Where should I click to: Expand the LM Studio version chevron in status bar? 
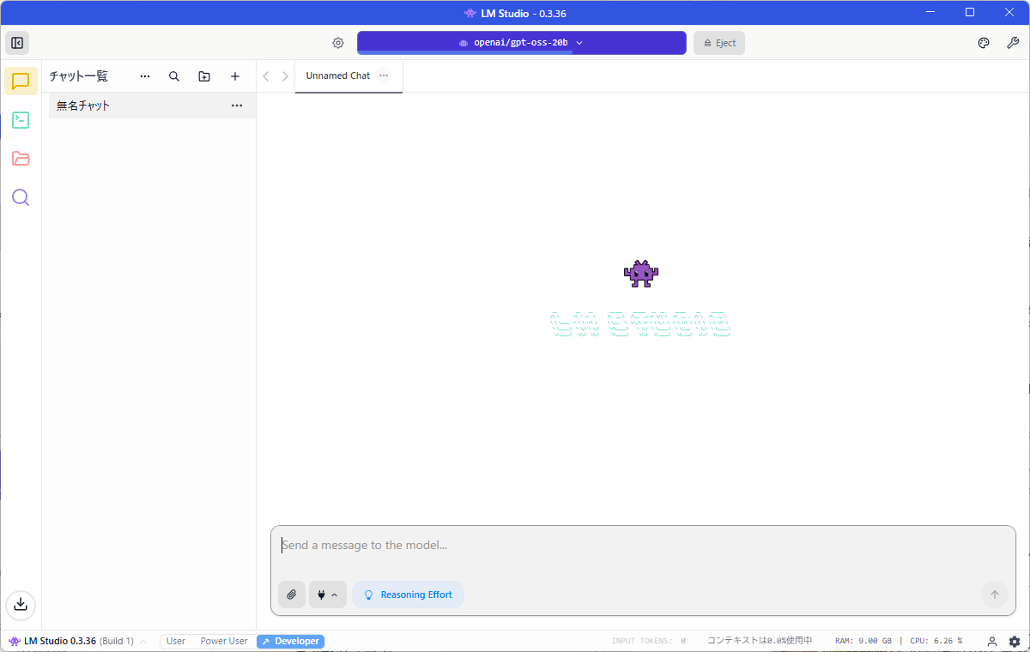pyautogui.click(x=143, y=641)
